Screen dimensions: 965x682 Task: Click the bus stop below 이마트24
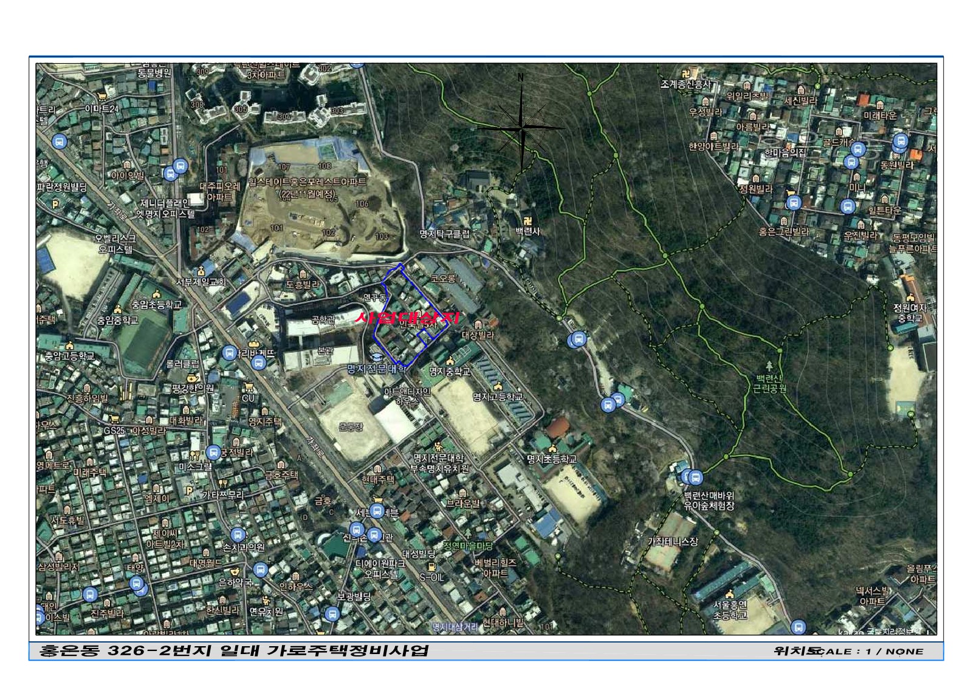point(59,142)
